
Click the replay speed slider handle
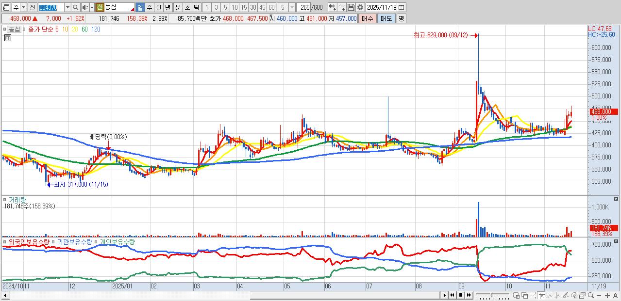492,295
